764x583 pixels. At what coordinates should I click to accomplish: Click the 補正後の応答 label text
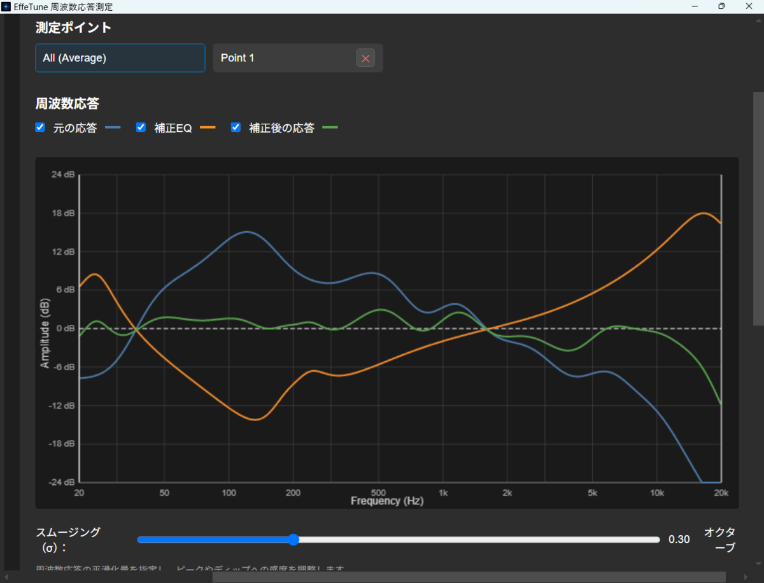click(x=281, y=128)
